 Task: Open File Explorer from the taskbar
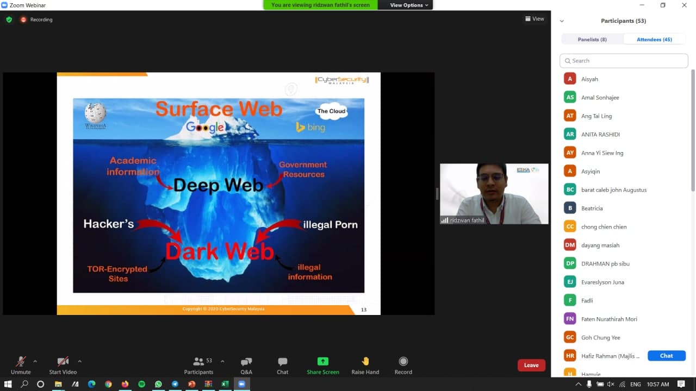point(58,384)
